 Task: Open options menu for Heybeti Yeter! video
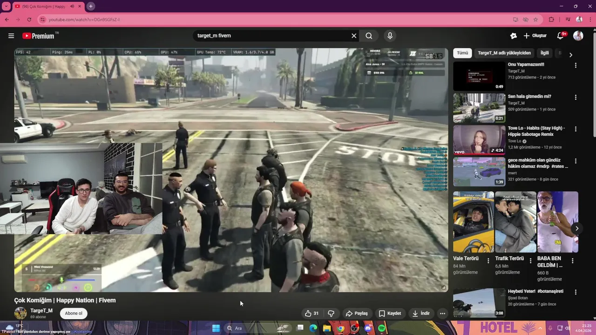[x=576, y=292]
